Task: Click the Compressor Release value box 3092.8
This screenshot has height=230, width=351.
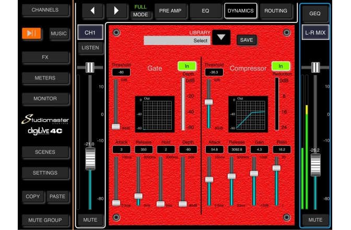Action: pyautogui.click(x=237, y=149)
